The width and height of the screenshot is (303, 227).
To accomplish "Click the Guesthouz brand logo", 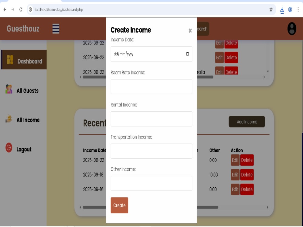I will pyautogui.click(x=23, y=29).
